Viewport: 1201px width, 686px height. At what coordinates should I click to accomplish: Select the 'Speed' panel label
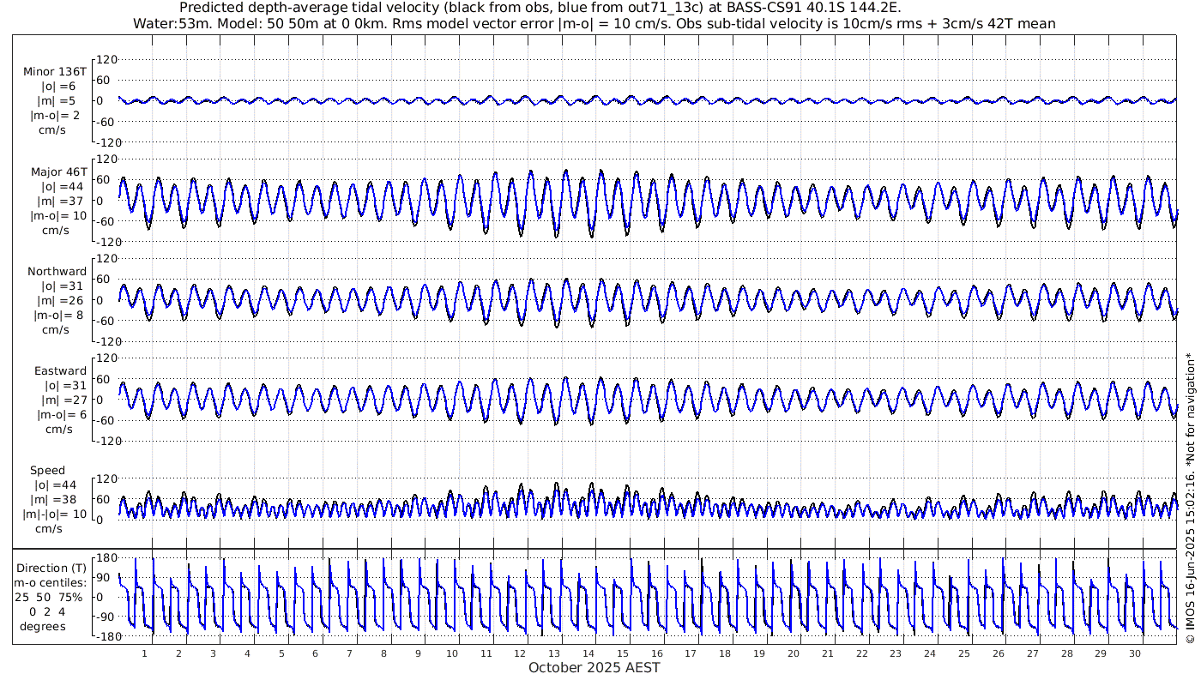coord(47,471)
